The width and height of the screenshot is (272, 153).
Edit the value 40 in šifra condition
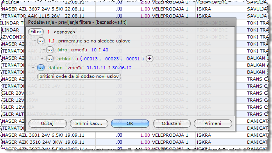(x=106, y=50)
